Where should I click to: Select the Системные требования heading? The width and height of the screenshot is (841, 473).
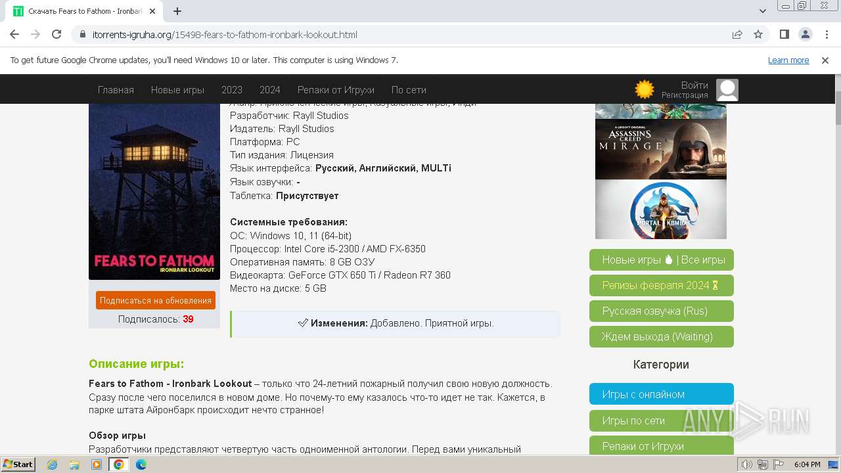point(288,222)
